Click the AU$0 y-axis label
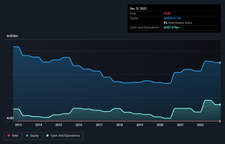Viewport: 225px width, 144px height. click(x=10, y=118)
